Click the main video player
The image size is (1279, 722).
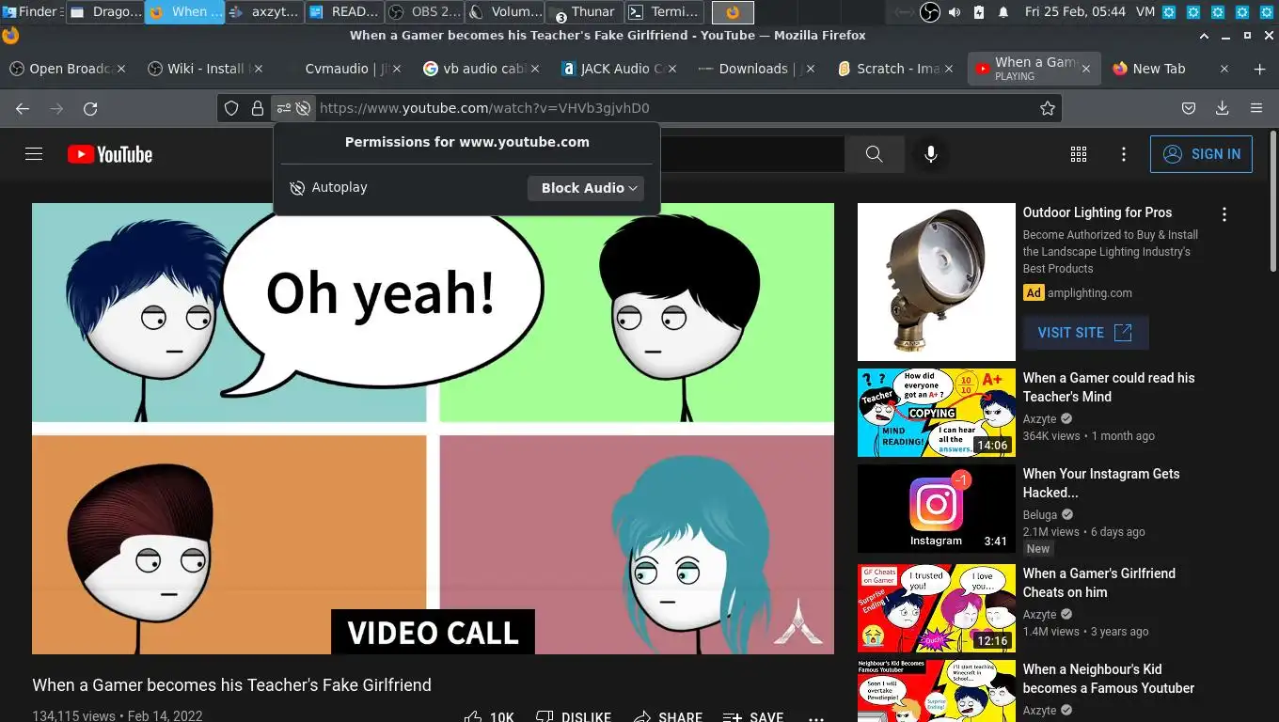433,429
